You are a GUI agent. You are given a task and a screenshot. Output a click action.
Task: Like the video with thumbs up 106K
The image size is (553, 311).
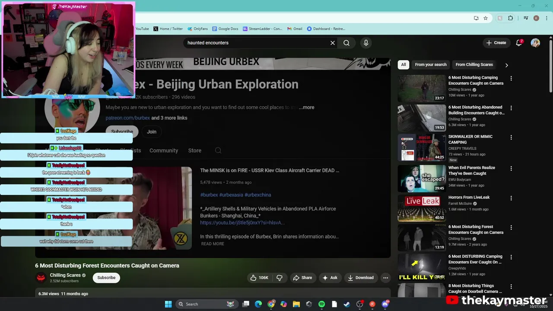click(259, 278)
